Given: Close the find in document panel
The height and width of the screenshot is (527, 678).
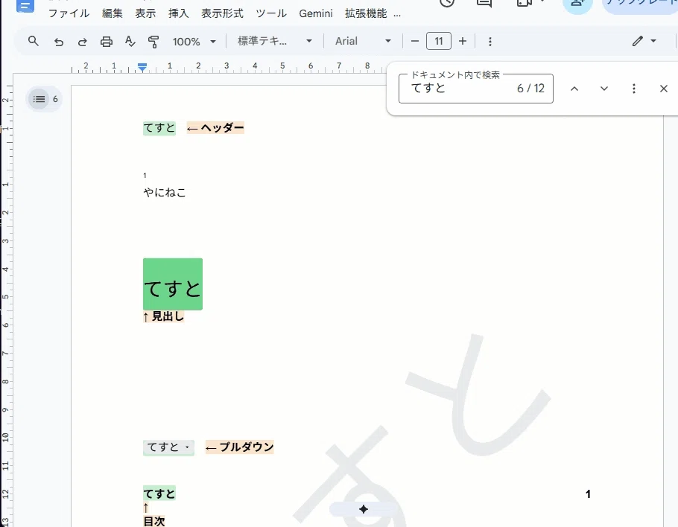Looking at the screenshot, I should pyautogui.click(x=664, y=89).
